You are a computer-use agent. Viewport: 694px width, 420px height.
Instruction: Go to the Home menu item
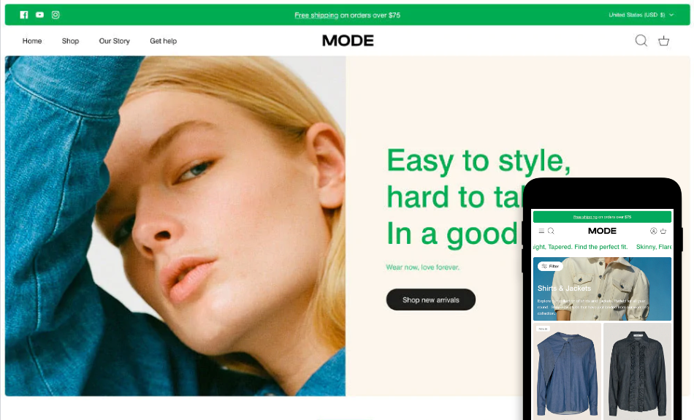tap(32, 41)
